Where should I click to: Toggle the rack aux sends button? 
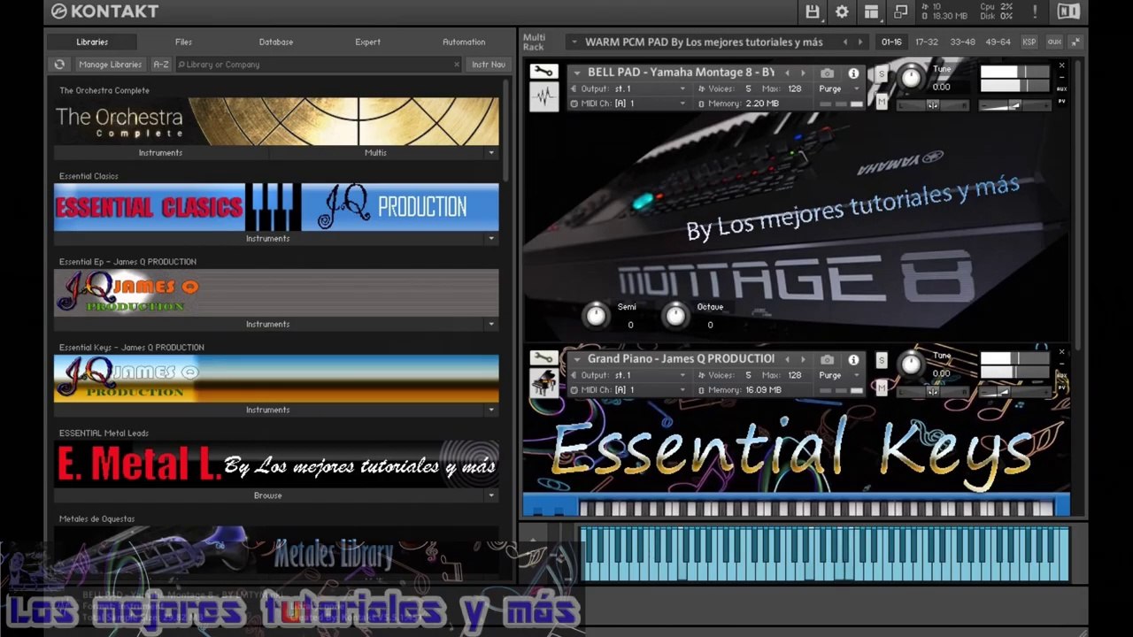(x=1054, y=42)
